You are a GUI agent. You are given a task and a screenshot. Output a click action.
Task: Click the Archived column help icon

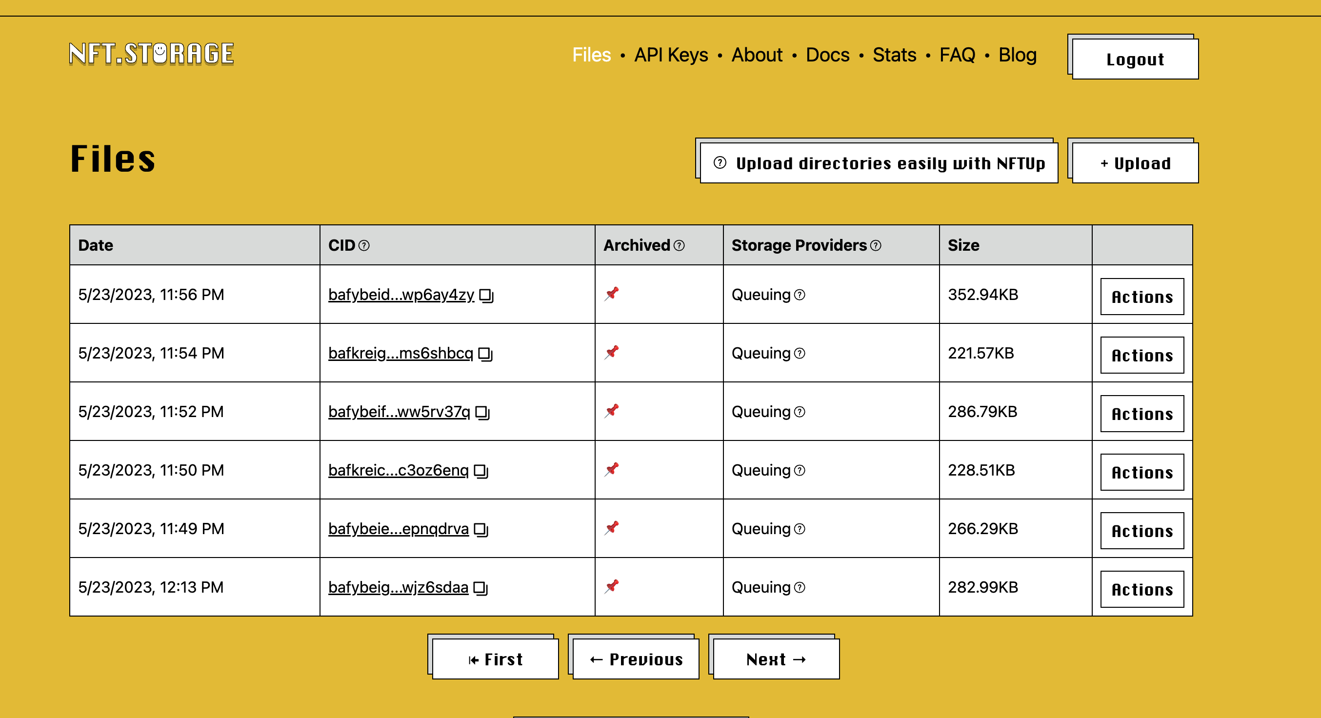[679, 246]
